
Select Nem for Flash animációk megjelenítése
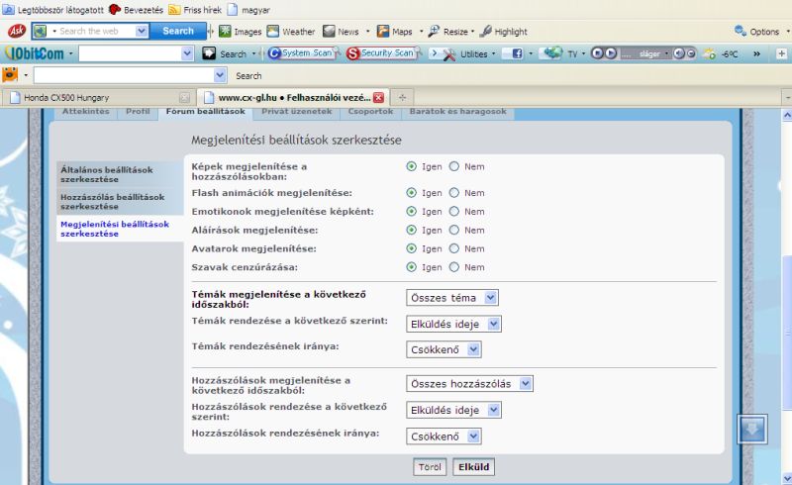point(454,193)
